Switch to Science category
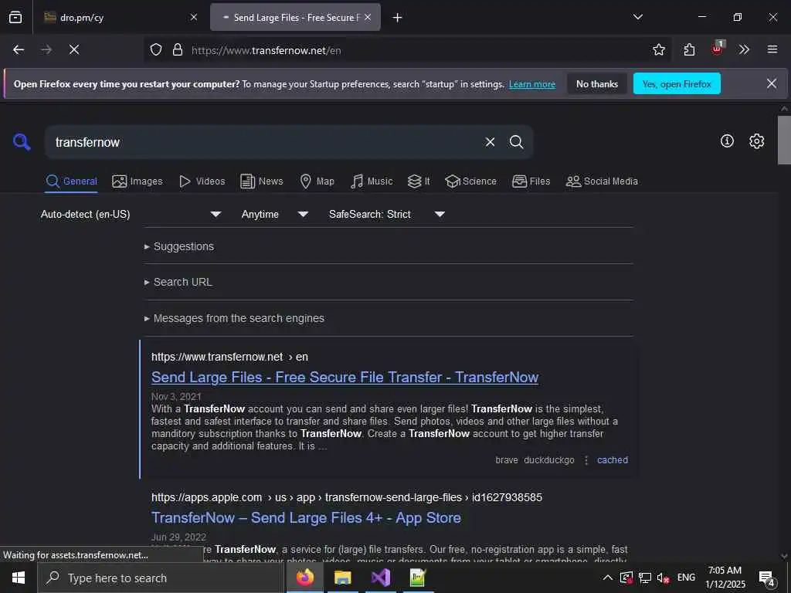This screenshot has height=593, width=791. 470,181
